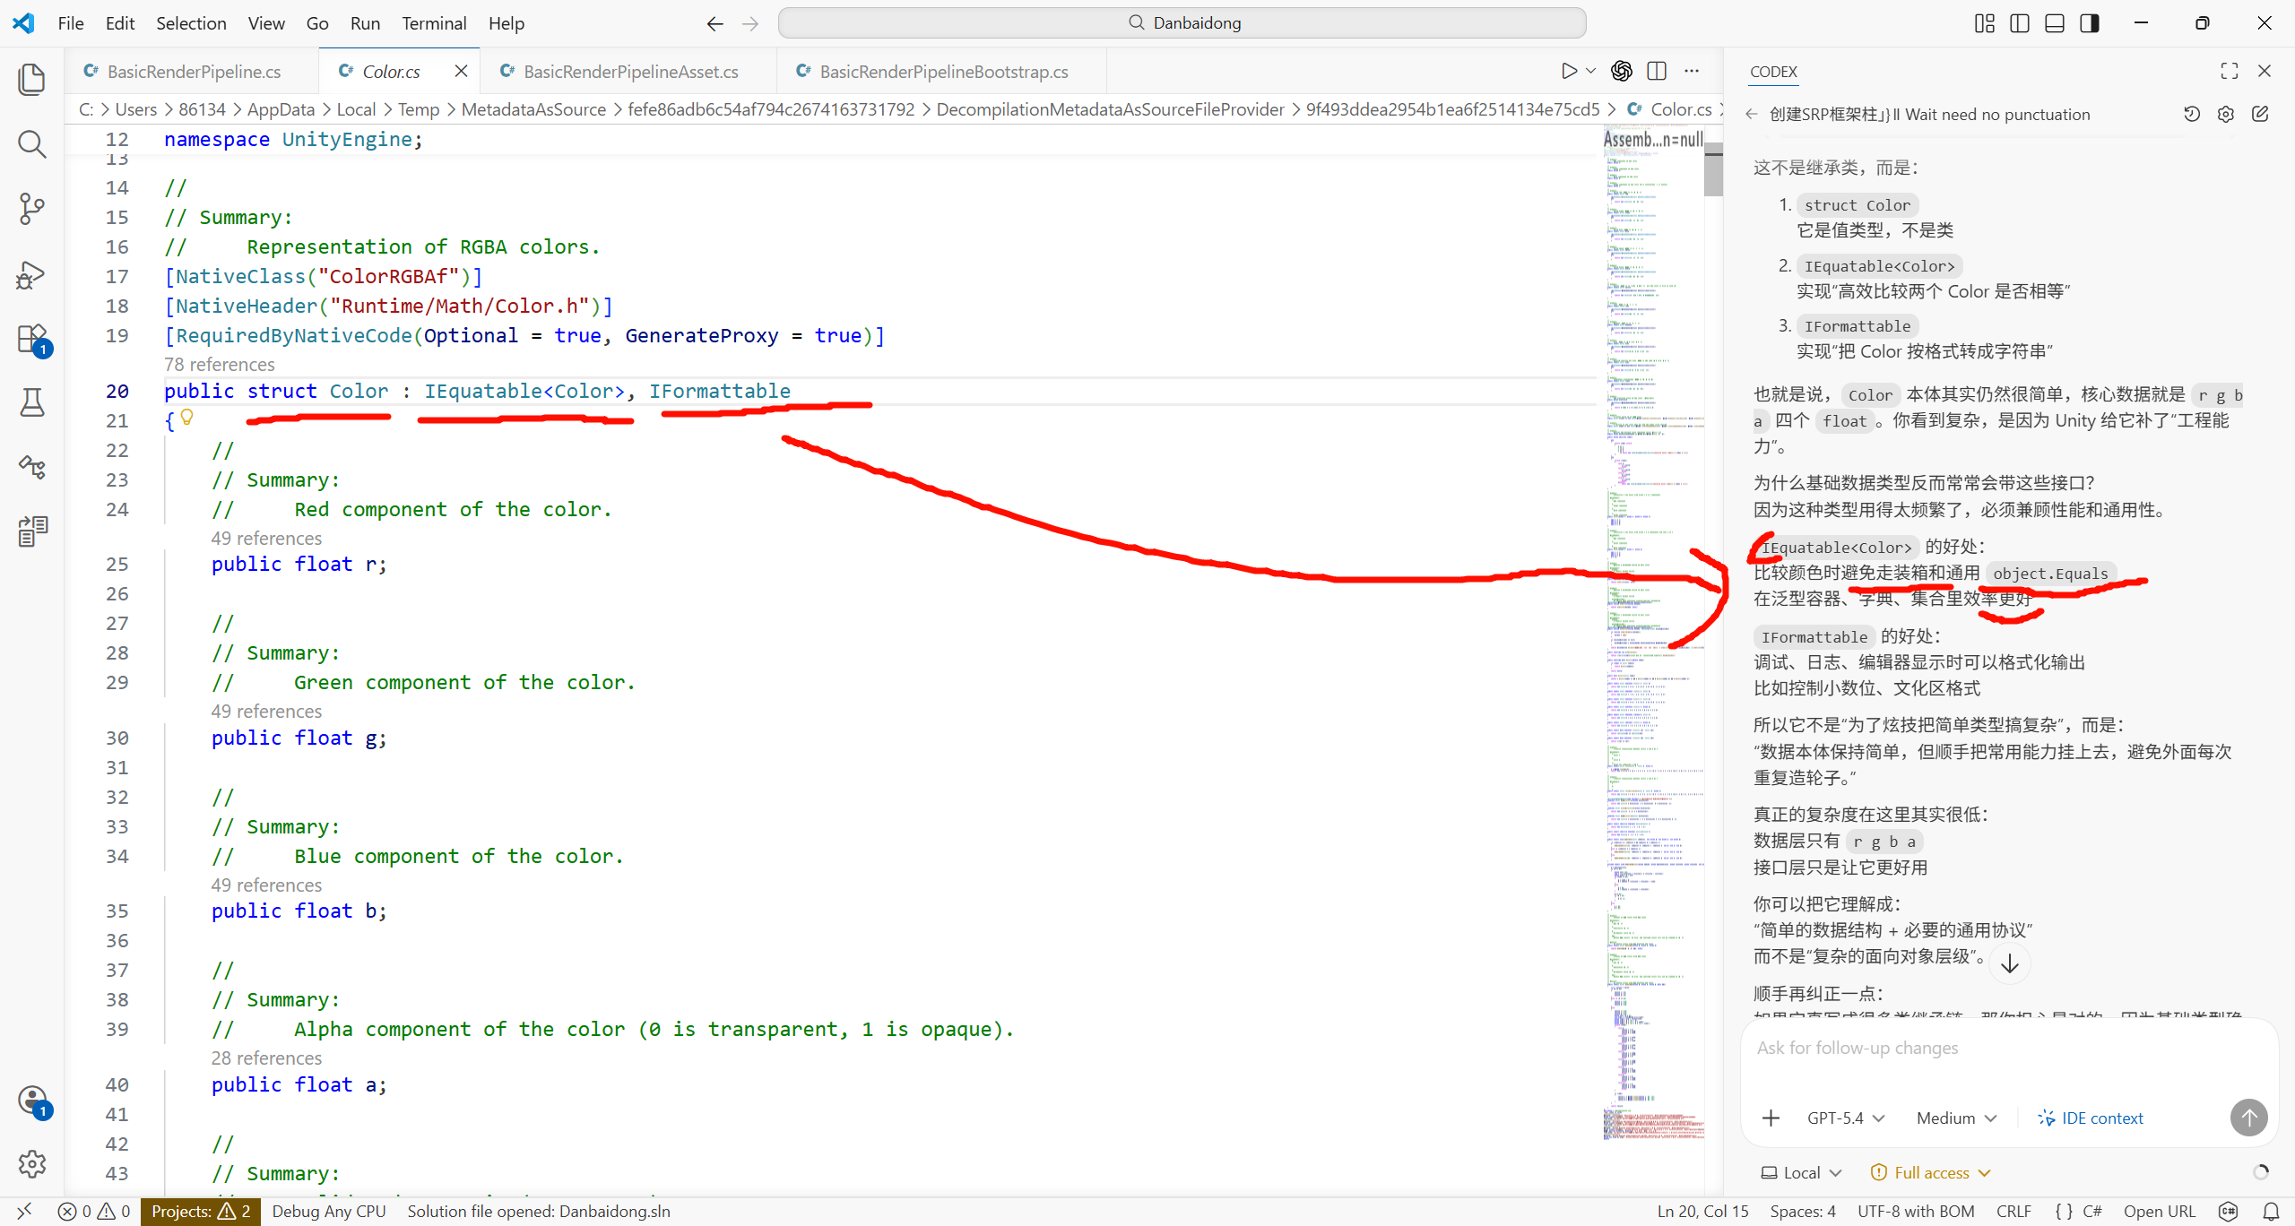Switch to BasicRenderPipelineAsset.cs tab
The height and width of the screenshot is (1226, 2295).
tap(630, 72)
